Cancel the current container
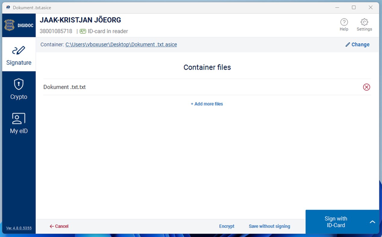 pos(59,226)
